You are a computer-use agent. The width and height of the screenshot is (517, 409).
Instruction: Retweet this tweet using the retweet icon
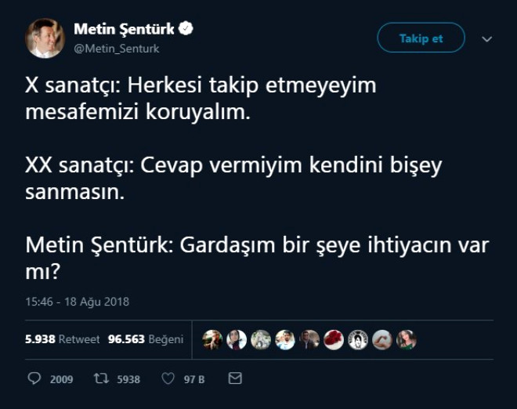point(101,378)
